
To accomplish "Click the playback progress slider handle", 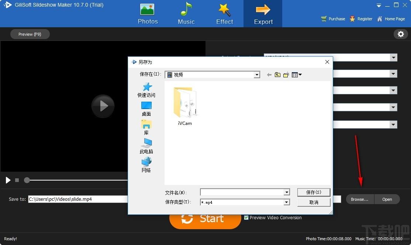I will pyautogui.click(x=27, y=180).
